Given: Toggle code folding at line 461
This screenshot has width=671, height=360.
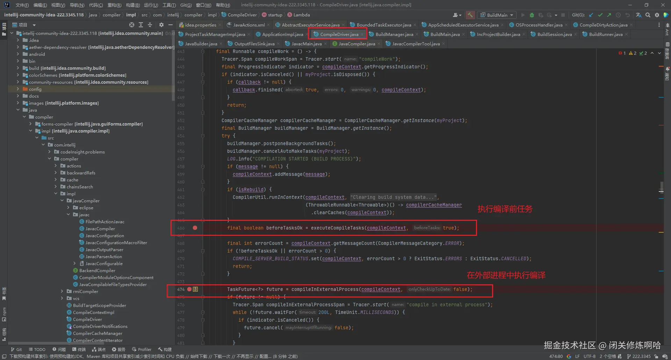Looking at the screenshot, I should pyautogui.click(x=203, y=189).
